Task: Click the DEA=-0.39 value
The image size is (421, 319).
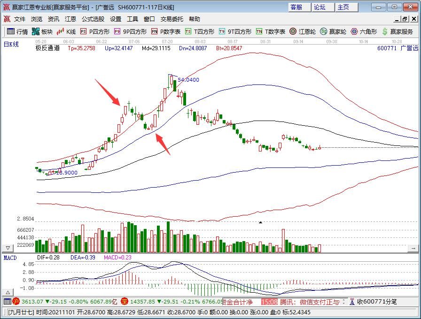Action: [x=83, y=258]
